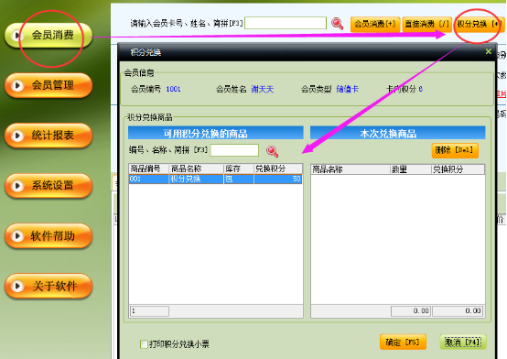Click the 会员消费 [+] toolbar button

(x=375, y=25)
